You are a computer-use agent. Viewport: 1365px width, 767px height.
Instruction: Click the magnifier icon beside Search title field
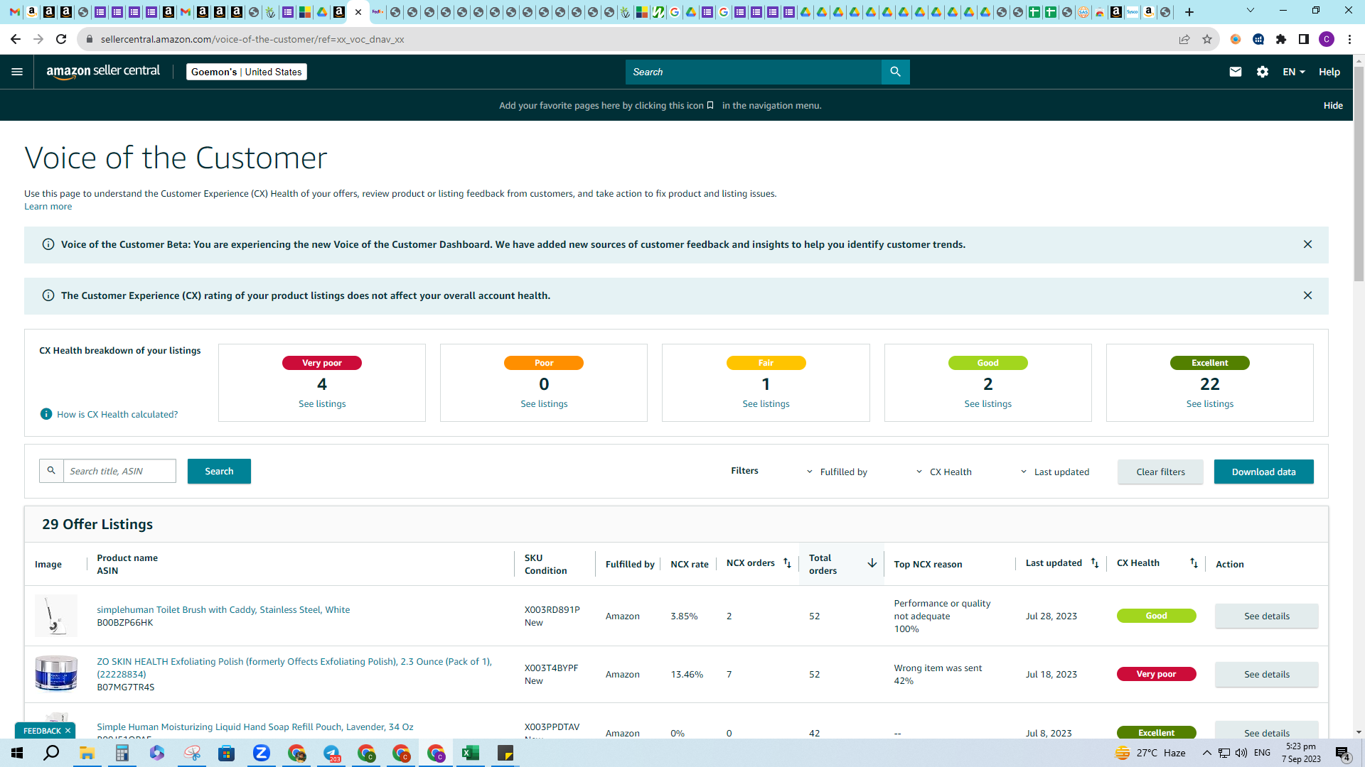pos(51,471)
